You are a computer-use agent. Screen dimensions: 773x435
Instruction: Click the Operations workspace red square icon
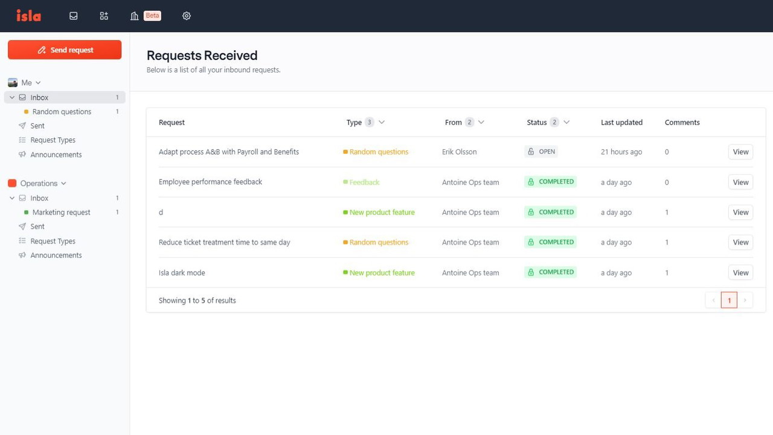[x=12, y=183]
